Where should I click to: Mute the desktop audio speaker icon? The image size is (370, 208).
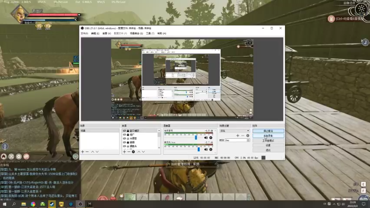(x=206, y=137)
